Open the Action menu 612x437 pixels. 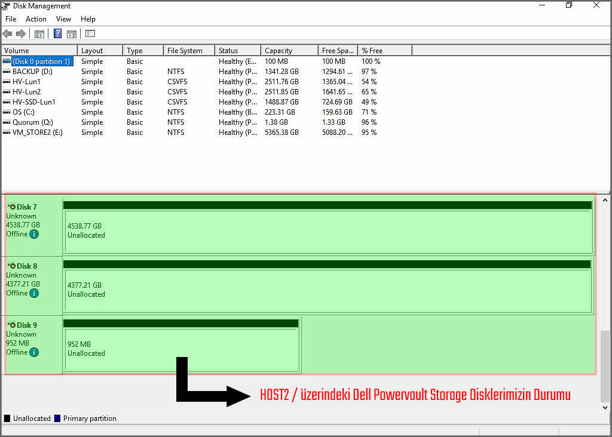click(36, 19)
